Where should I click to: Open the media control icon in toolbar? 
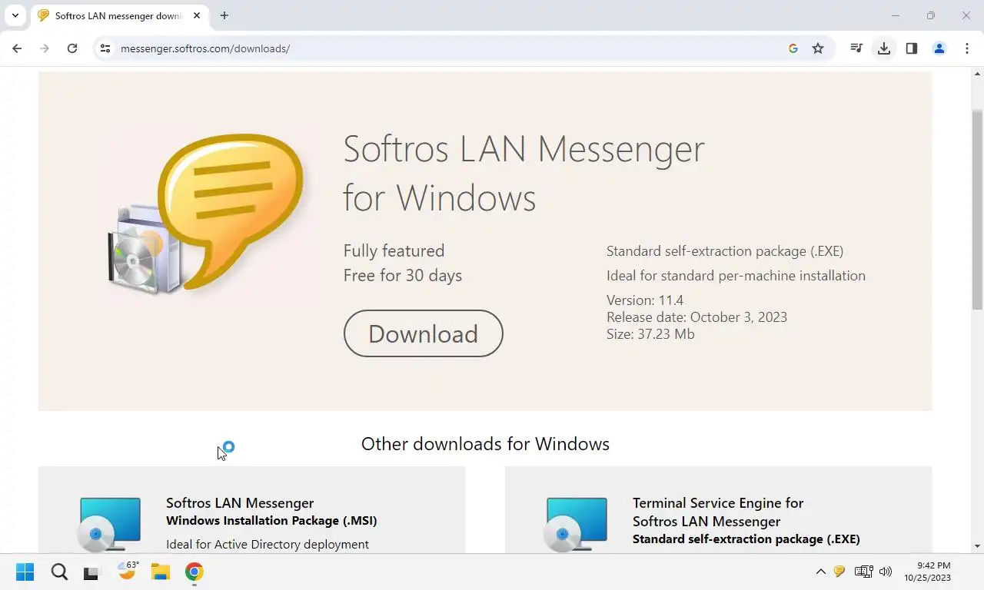pyautogui.click(x=856, y=48)
